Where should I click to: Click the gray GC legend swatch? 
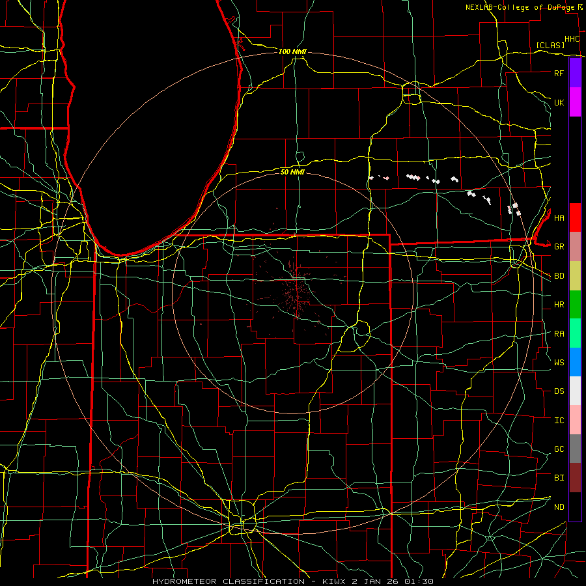[x=575, y=449]
